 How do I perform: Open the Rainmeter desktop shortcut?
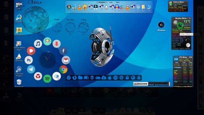click(19, 57)
